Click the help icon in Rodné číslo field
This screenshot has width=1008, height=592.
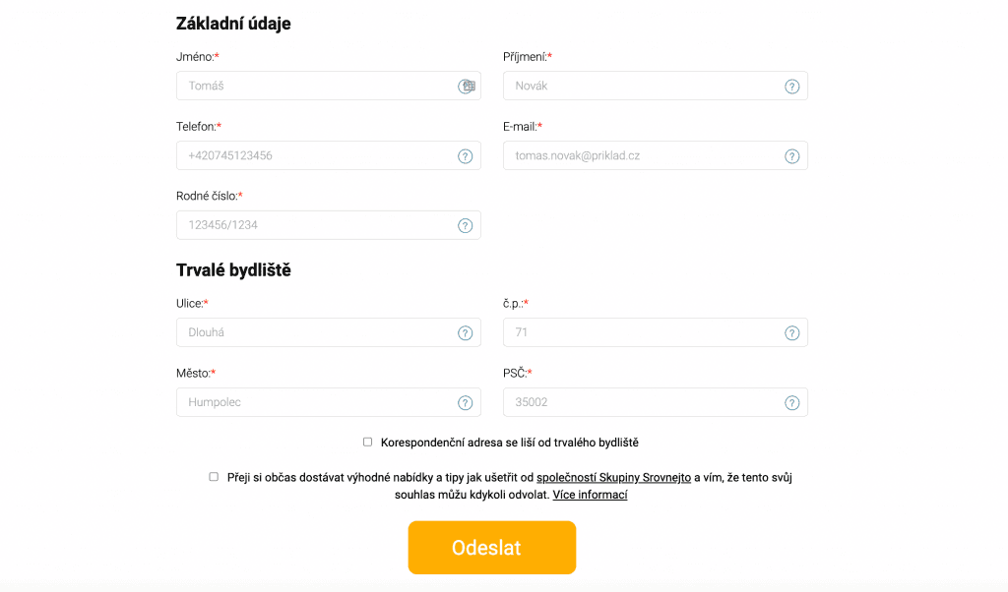coord(466,226)
